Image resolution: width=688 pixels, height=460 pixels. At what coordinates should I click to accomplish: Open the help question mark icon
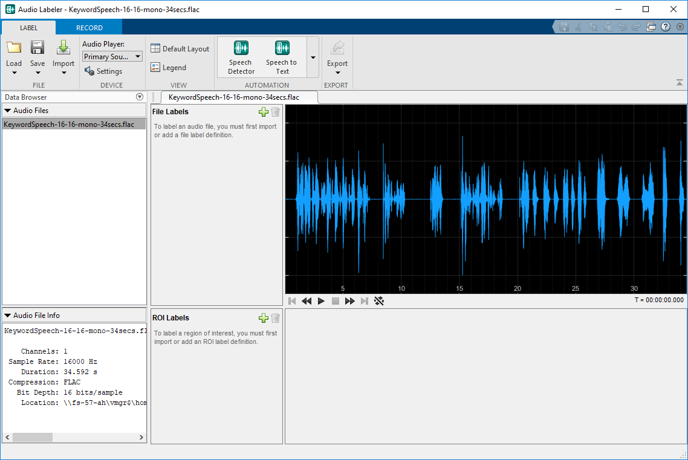click(x=666, y=27)
